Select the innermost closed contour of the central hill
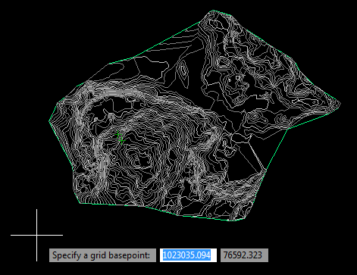Image resolution: width=357 pixels, height=275 pixels. click(136, 158)
